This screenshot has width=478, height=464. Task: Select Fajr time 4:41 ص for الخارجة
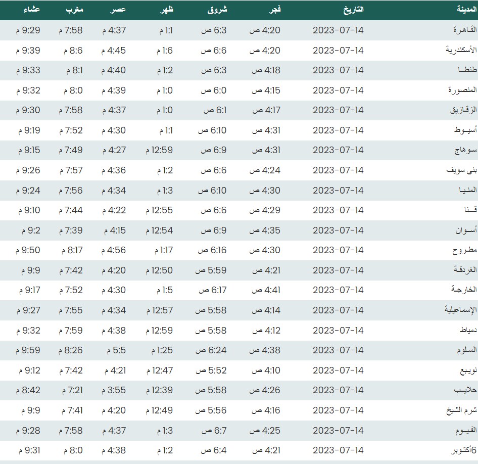click(x=266, y=290)
